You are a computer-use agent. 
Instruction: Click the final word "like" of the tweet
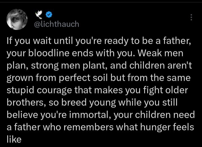coord(14,139)
